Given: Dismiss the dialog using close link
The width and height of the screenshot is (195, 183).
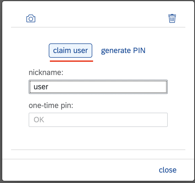Looking at the screenshot, I should (x=168, y=170).
